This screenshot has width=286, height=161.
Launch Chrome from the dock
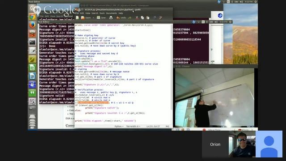[x=32, y=17]
